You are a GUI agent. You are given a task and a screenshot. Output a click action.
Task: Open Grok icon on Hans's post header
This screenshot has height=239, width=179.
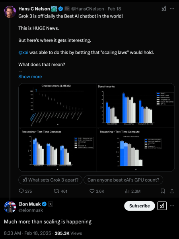click(164, 9)
